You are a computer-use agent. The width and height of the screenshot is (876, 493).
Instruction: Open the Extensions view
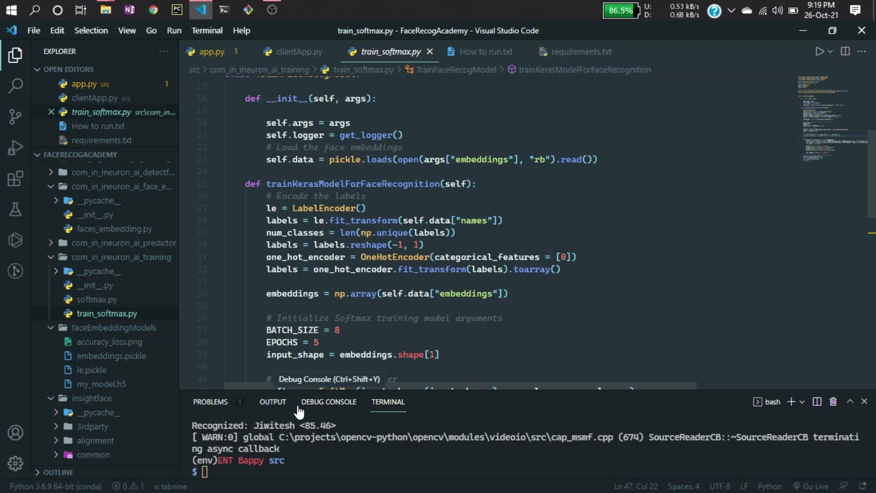(15, 179)
